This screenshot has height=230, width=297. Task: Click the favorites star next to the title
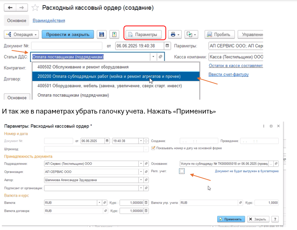coord(35,8)
